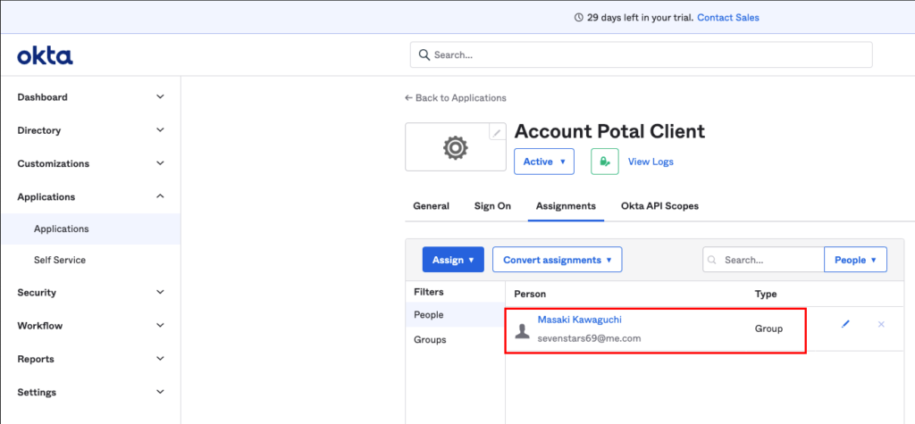Click the user avatar icon beside Masaki Kawaguchi
This screenshot has height=424, width=915.
tap(523, 330)
